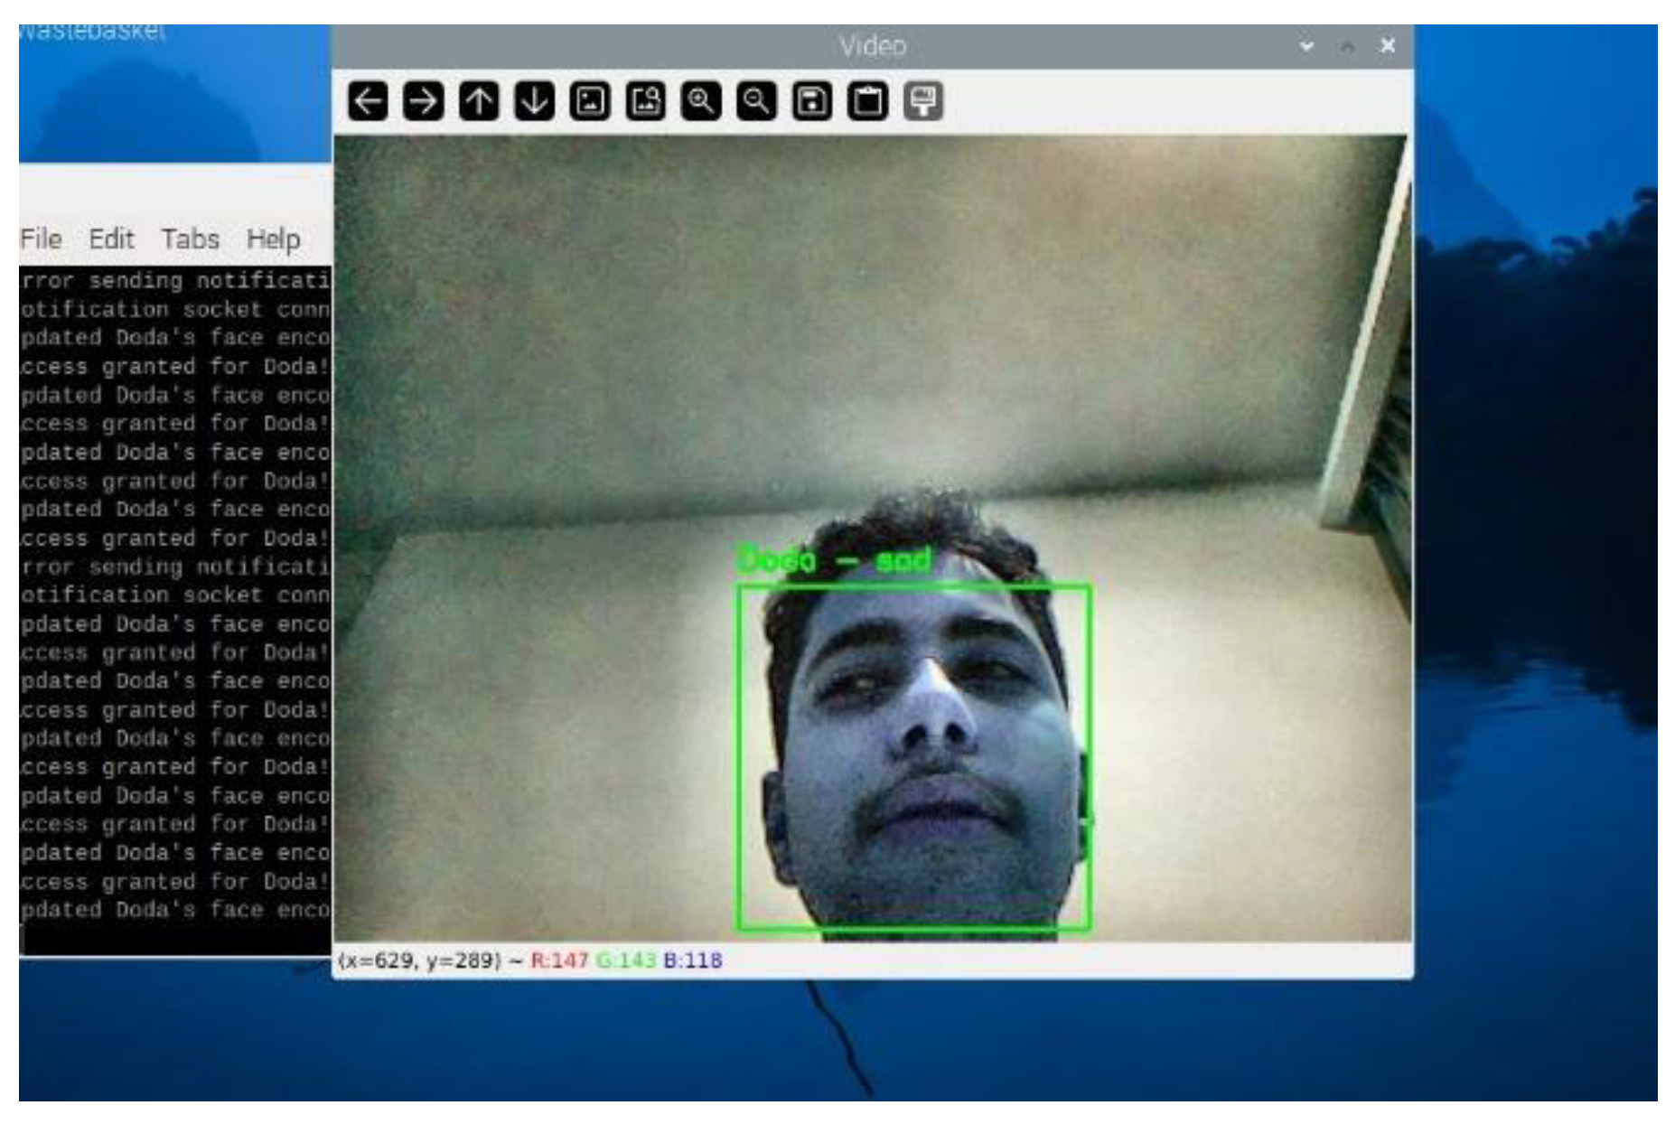Minimize the Video window with chevron down
This screenshot has width=1675, height=1124.
pyautogui.click(x=1306, y=46)
